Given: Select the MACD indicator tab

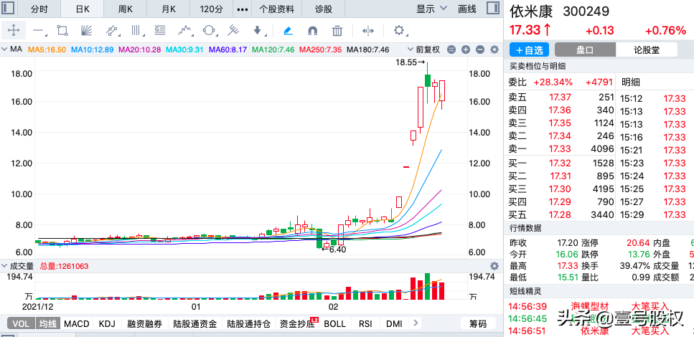Looking at the screenshot, I should [x=77, y=324].
